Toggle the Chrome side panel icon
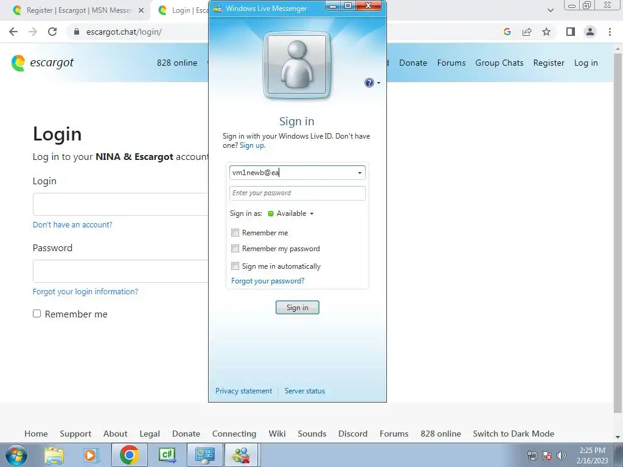Image resolution: width=623 pixels, height=467 pixels. [571, 32]
